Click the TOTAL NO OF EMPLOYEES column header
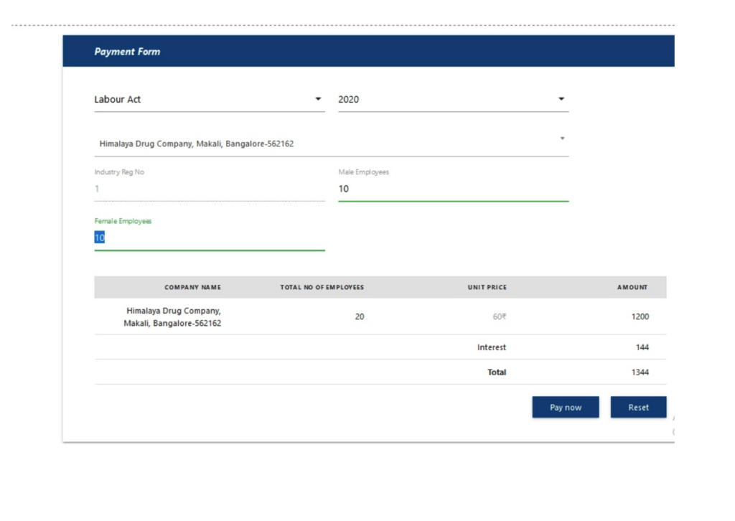This screenshot has width=735, height=521. click(x=322, y=288)
